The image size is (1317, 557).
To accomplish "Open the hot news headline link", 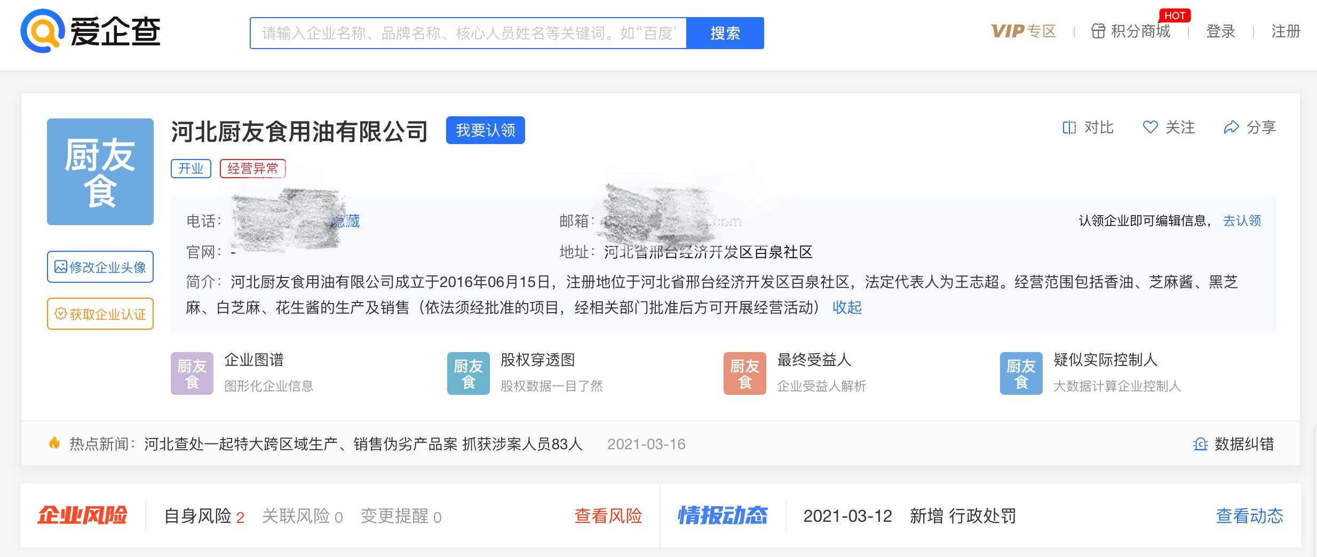I will click(363, 444).
